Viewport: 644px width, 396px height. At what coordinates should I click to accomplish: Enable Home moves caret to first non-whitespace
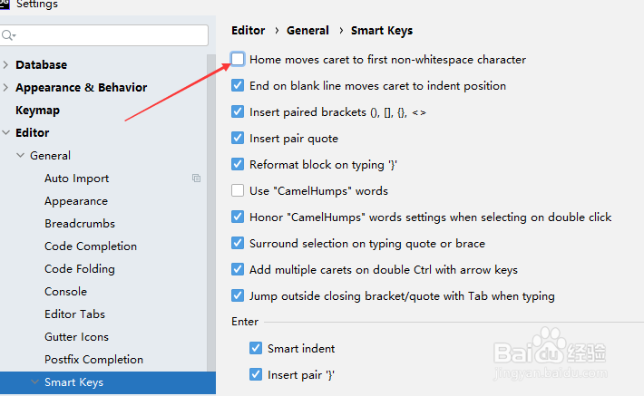[238, 60]
